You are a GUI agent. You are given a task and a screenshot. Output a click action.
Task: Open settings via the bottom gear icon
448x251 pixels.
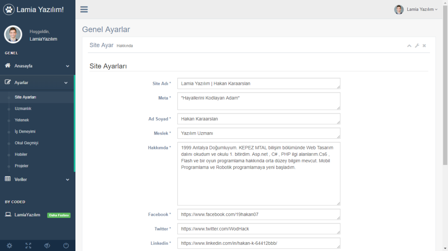9,246
